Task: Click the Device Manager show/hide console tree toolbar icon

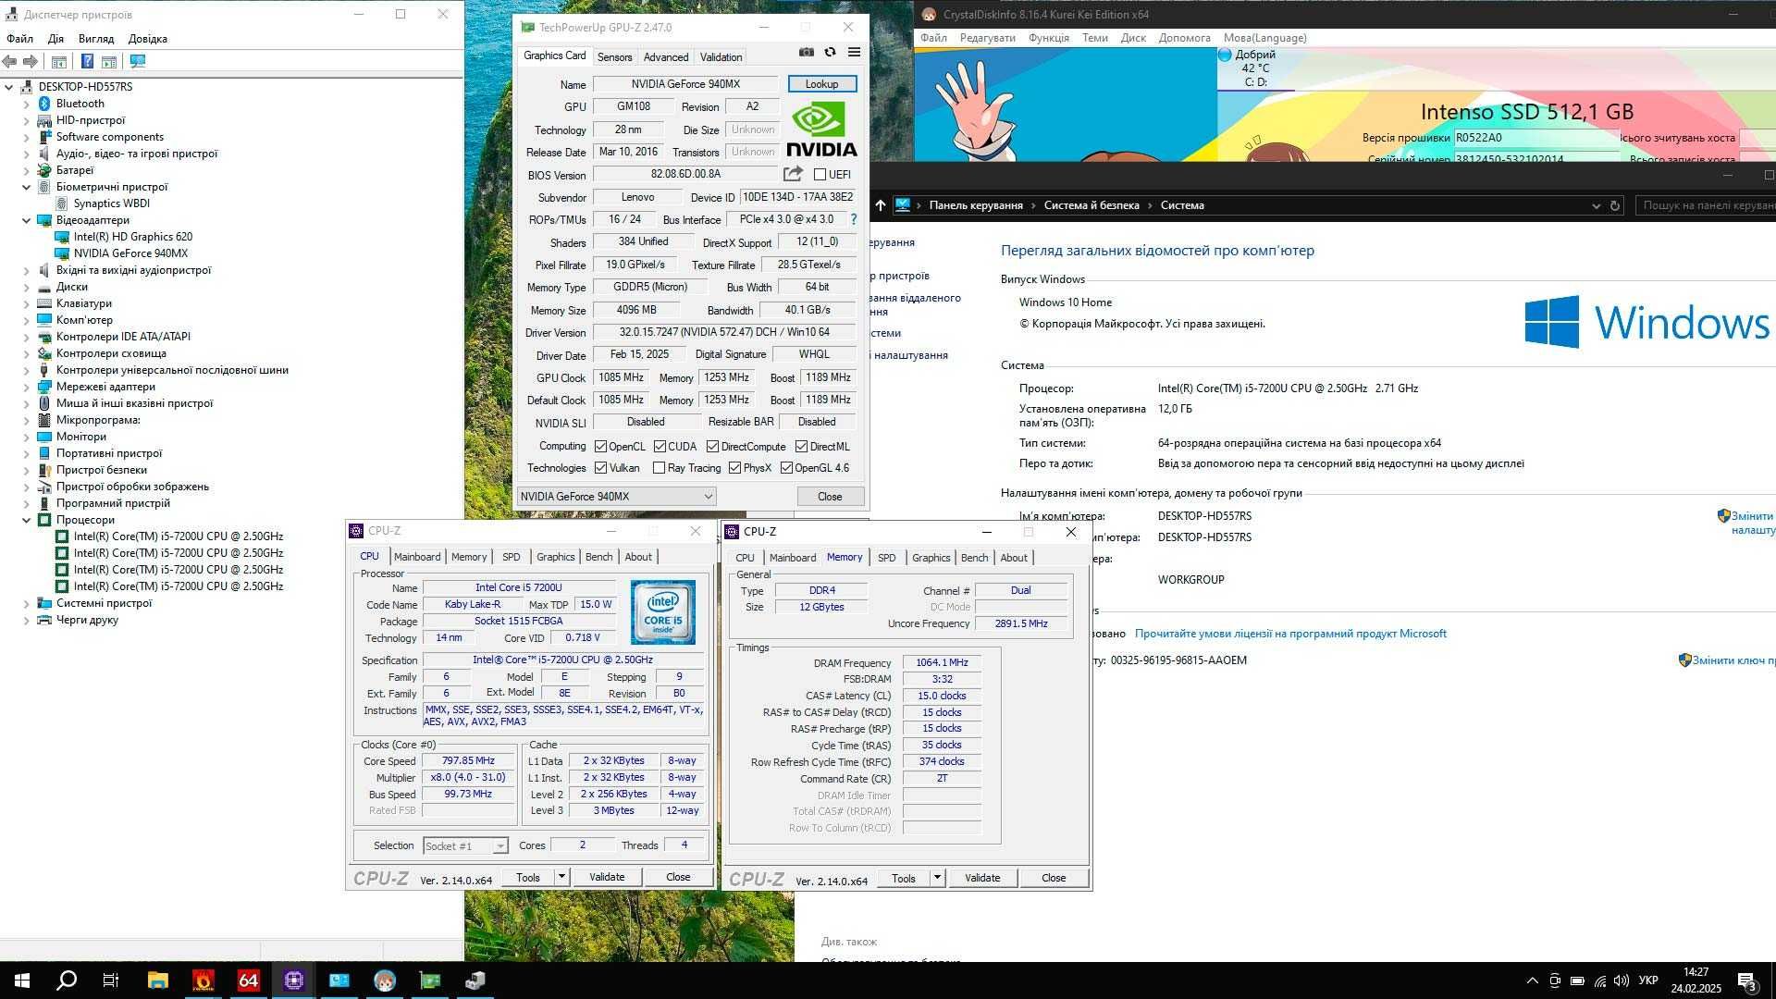Action: point(59,61)
